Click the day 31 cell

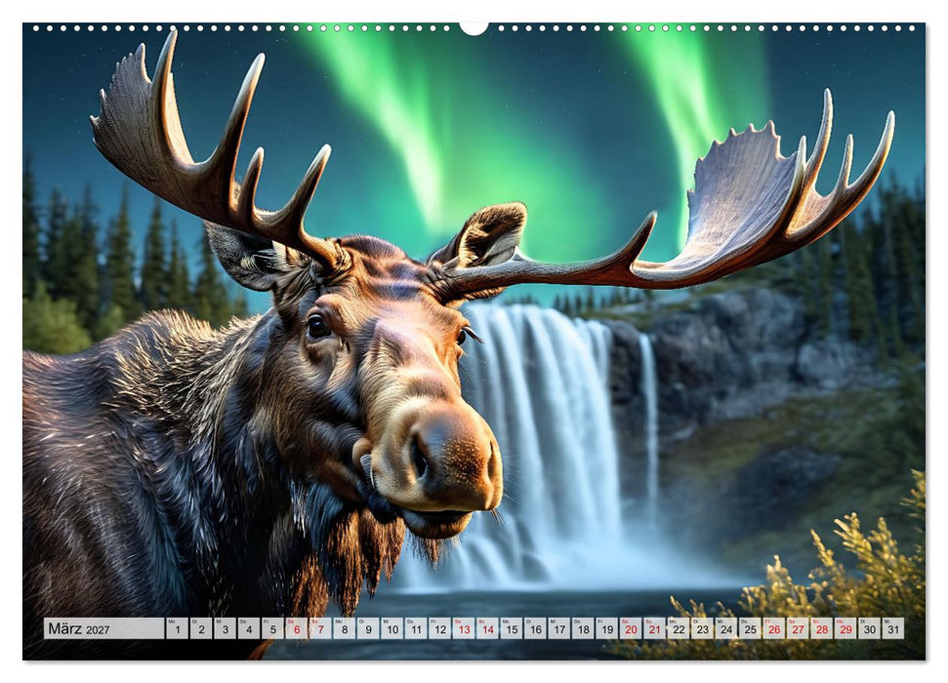point(893,628)
